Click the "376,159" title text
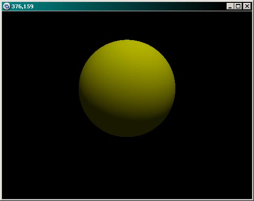The width and height of the screenshot is (254, 201). coord(22,6)
